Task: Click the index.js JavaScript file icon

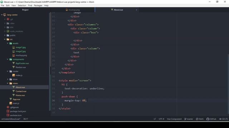Action: tap(14, 75)
